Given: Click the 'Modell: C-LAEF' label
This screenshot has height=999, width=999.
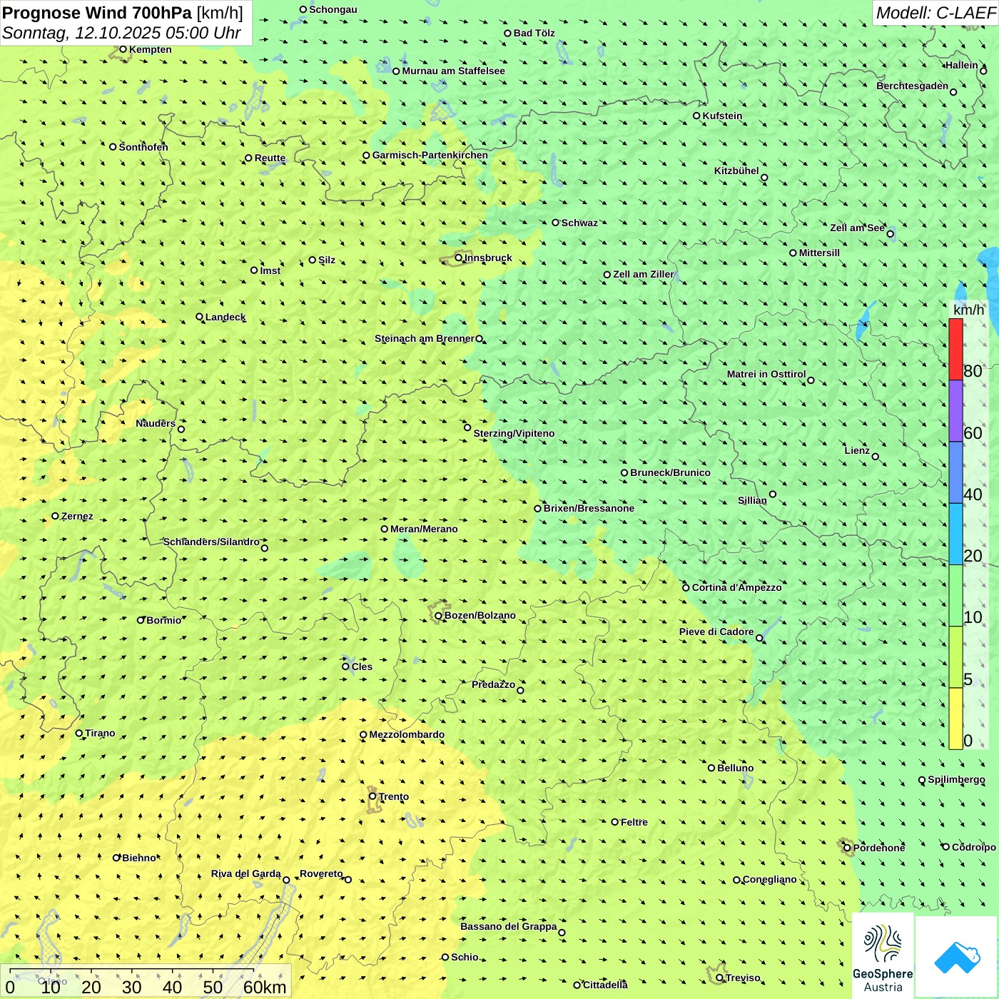Looking at the screenshot, I should coord(935,13).
